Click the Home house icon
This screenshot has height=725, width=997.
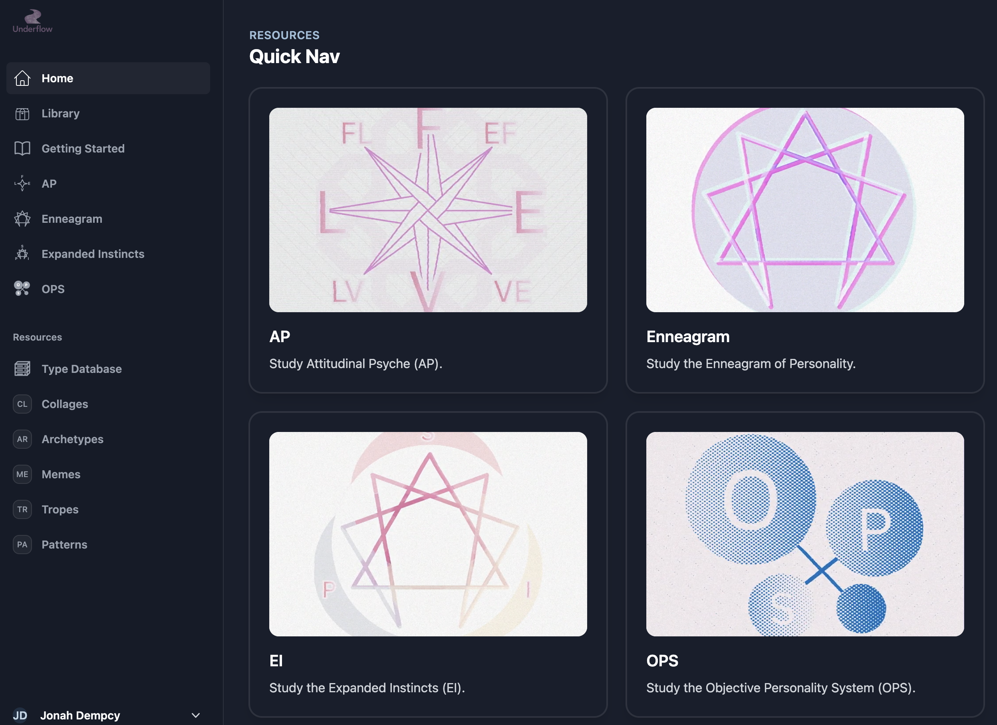[22, 78]
